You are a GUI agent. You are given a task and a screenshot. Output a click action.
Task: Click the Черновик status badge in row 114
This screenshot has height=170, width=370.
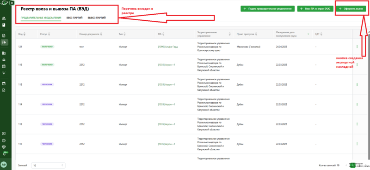point(47,104)
